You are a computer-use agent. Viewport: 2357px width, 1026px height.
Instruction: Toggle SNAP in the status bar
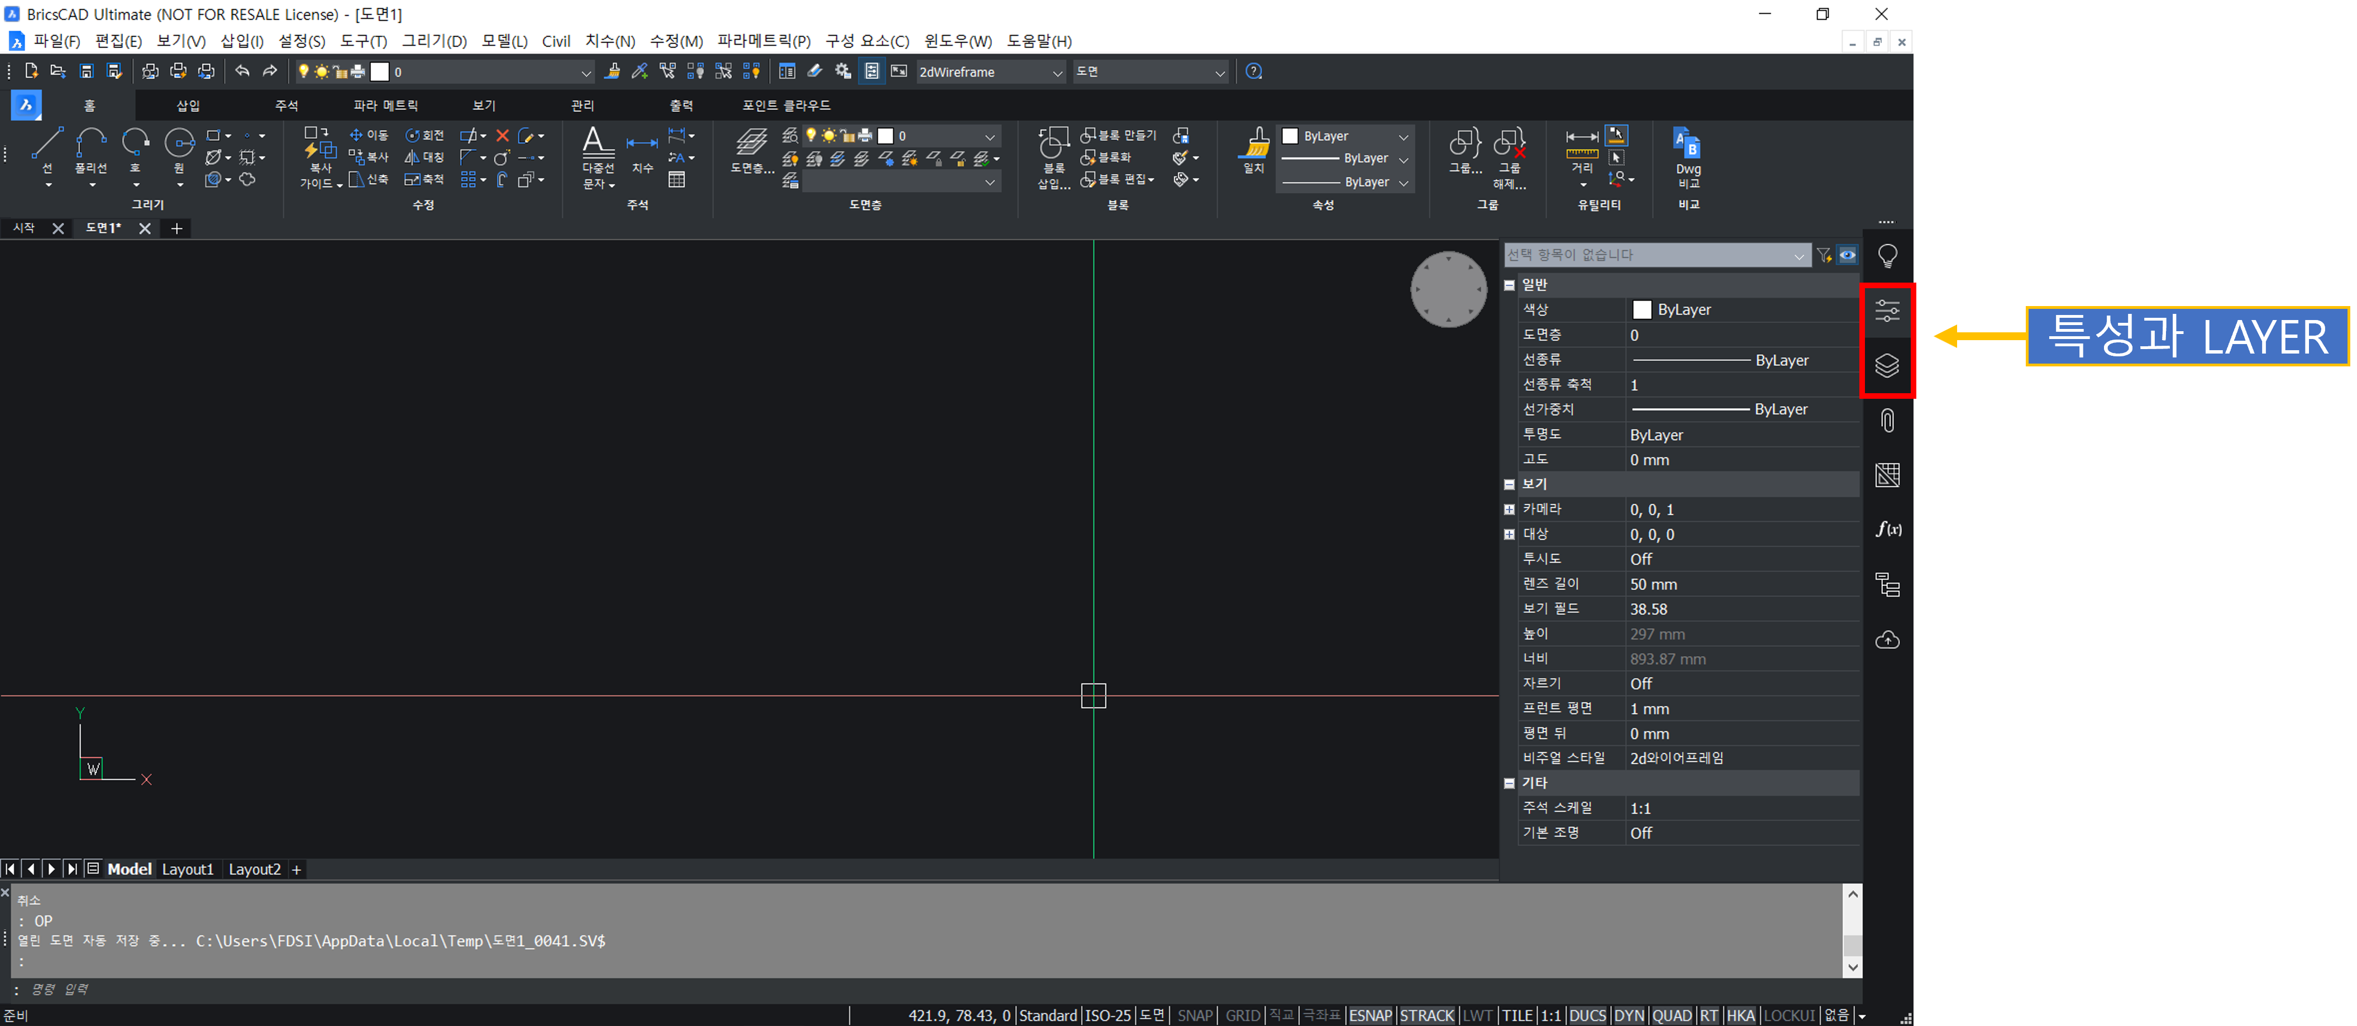point(1194,1015)
